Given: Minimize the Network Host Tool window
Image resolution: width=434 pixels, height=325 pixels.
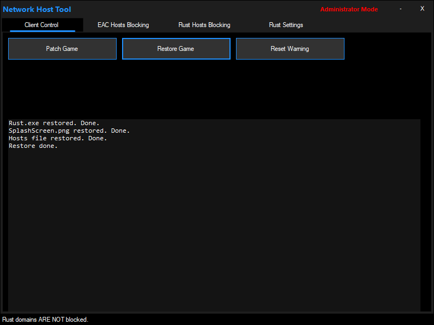Looking at the screenshot, I should coord(400,9).
